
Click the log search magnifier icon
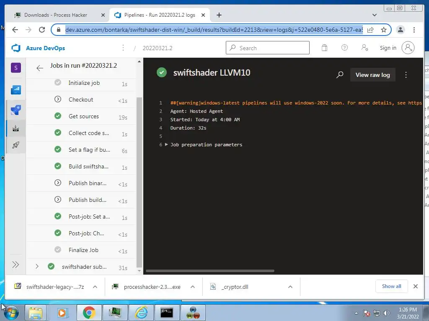click(339, 75)
